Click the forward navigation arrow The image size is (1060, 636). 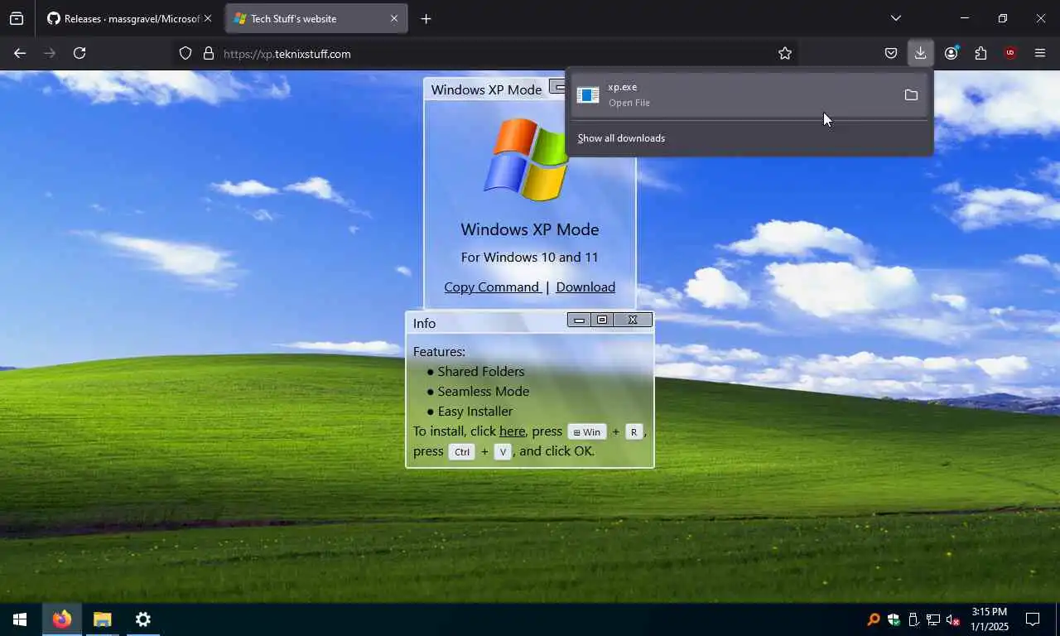[50, 53]
